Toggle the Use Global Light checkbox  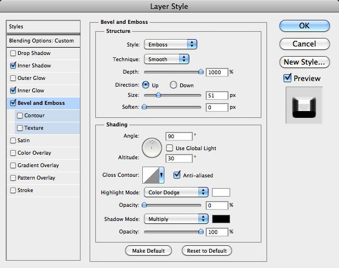pyautogui.click(x=169, y=148)
